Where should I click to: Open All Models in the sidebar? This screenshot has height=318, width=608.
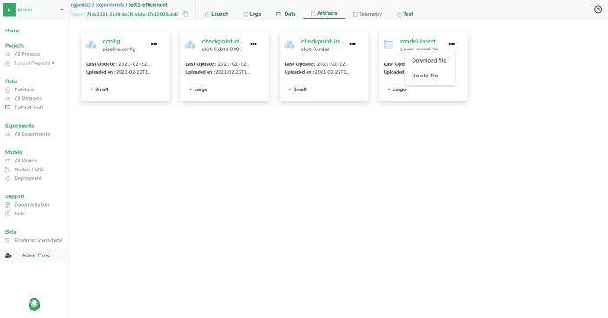(26, 161)
